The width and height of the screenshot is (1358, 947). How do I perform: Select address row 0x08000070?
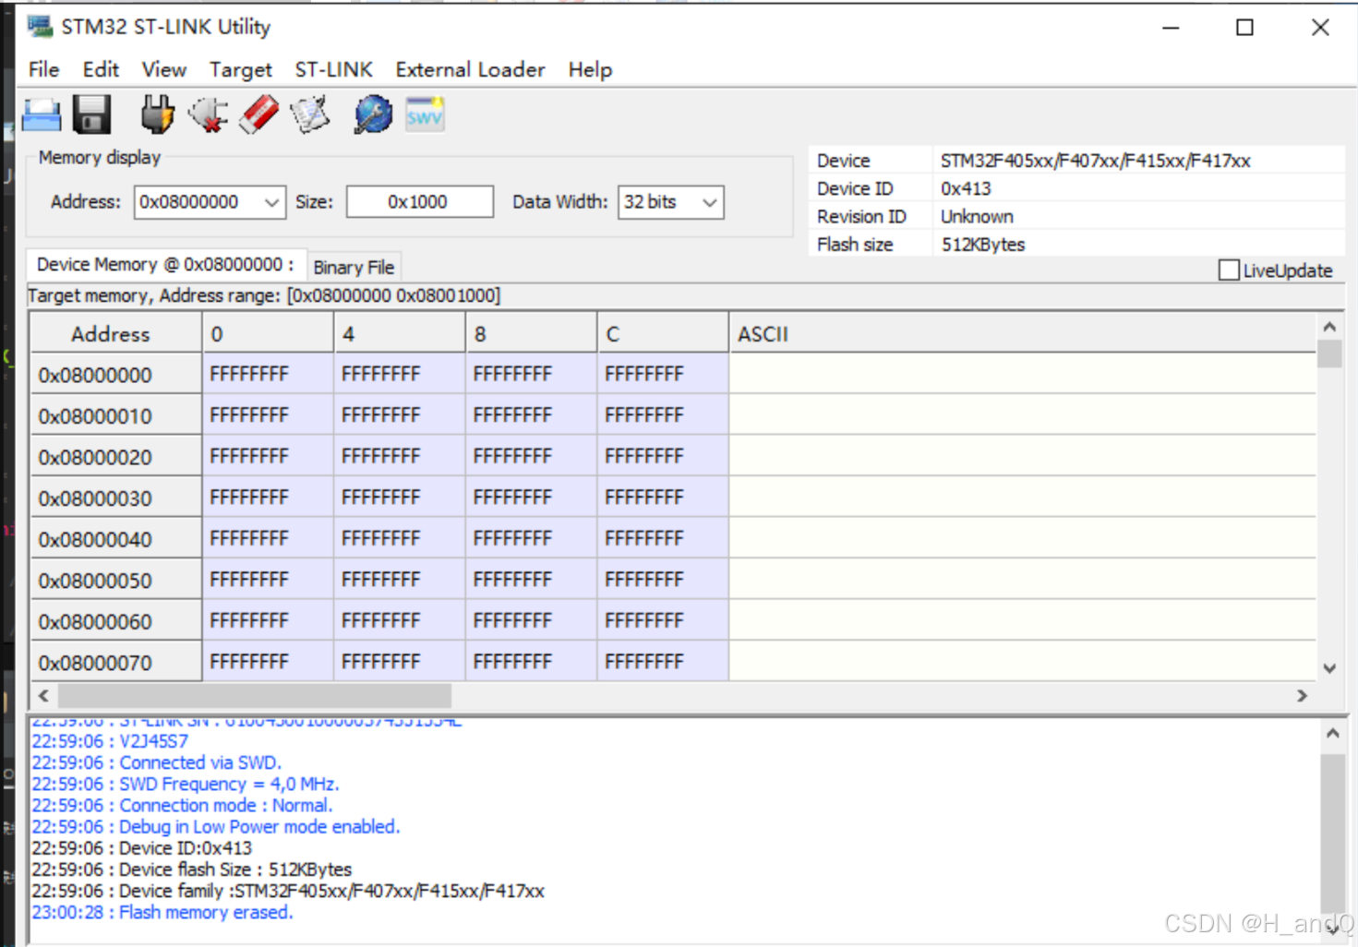pos(115,663)
